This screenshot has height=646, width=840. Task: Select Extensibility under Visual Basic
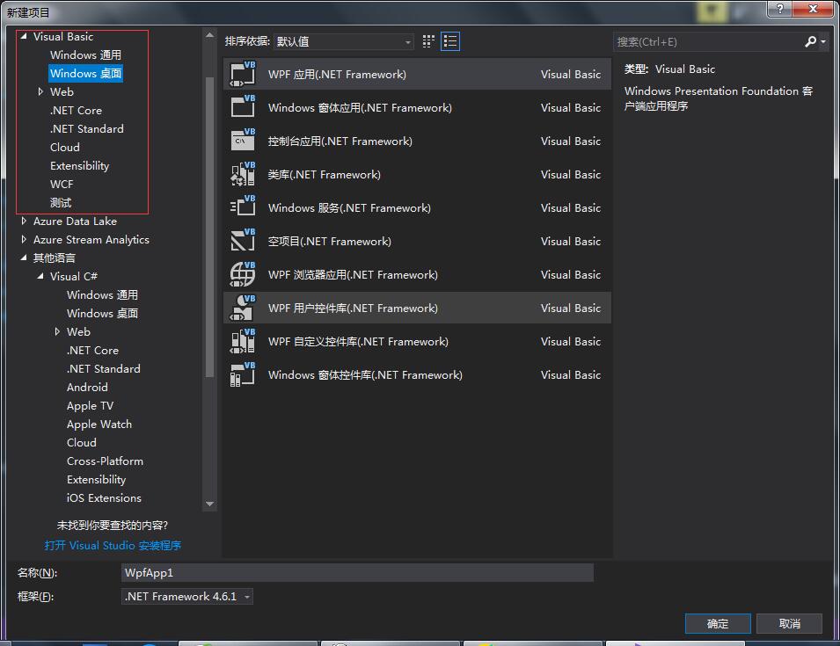79,165
